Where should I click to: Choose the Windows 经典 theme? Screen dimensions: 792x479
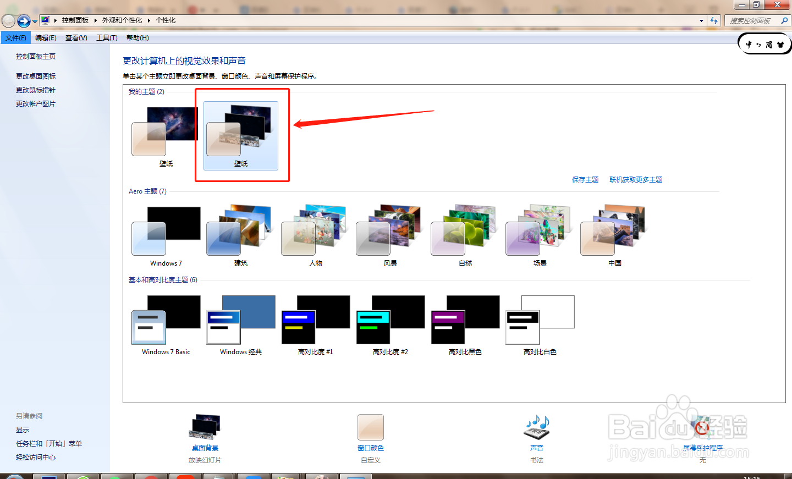[241, 325]
